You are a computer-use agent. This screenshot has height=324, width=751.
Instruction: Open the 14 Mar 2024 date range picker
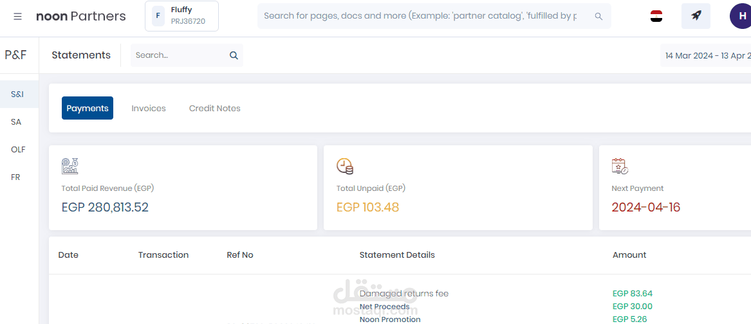click(705, 55)
